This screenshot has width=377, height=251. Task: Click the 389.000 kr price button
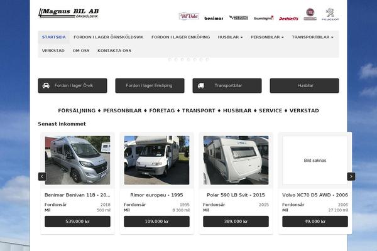click(236, 222)
